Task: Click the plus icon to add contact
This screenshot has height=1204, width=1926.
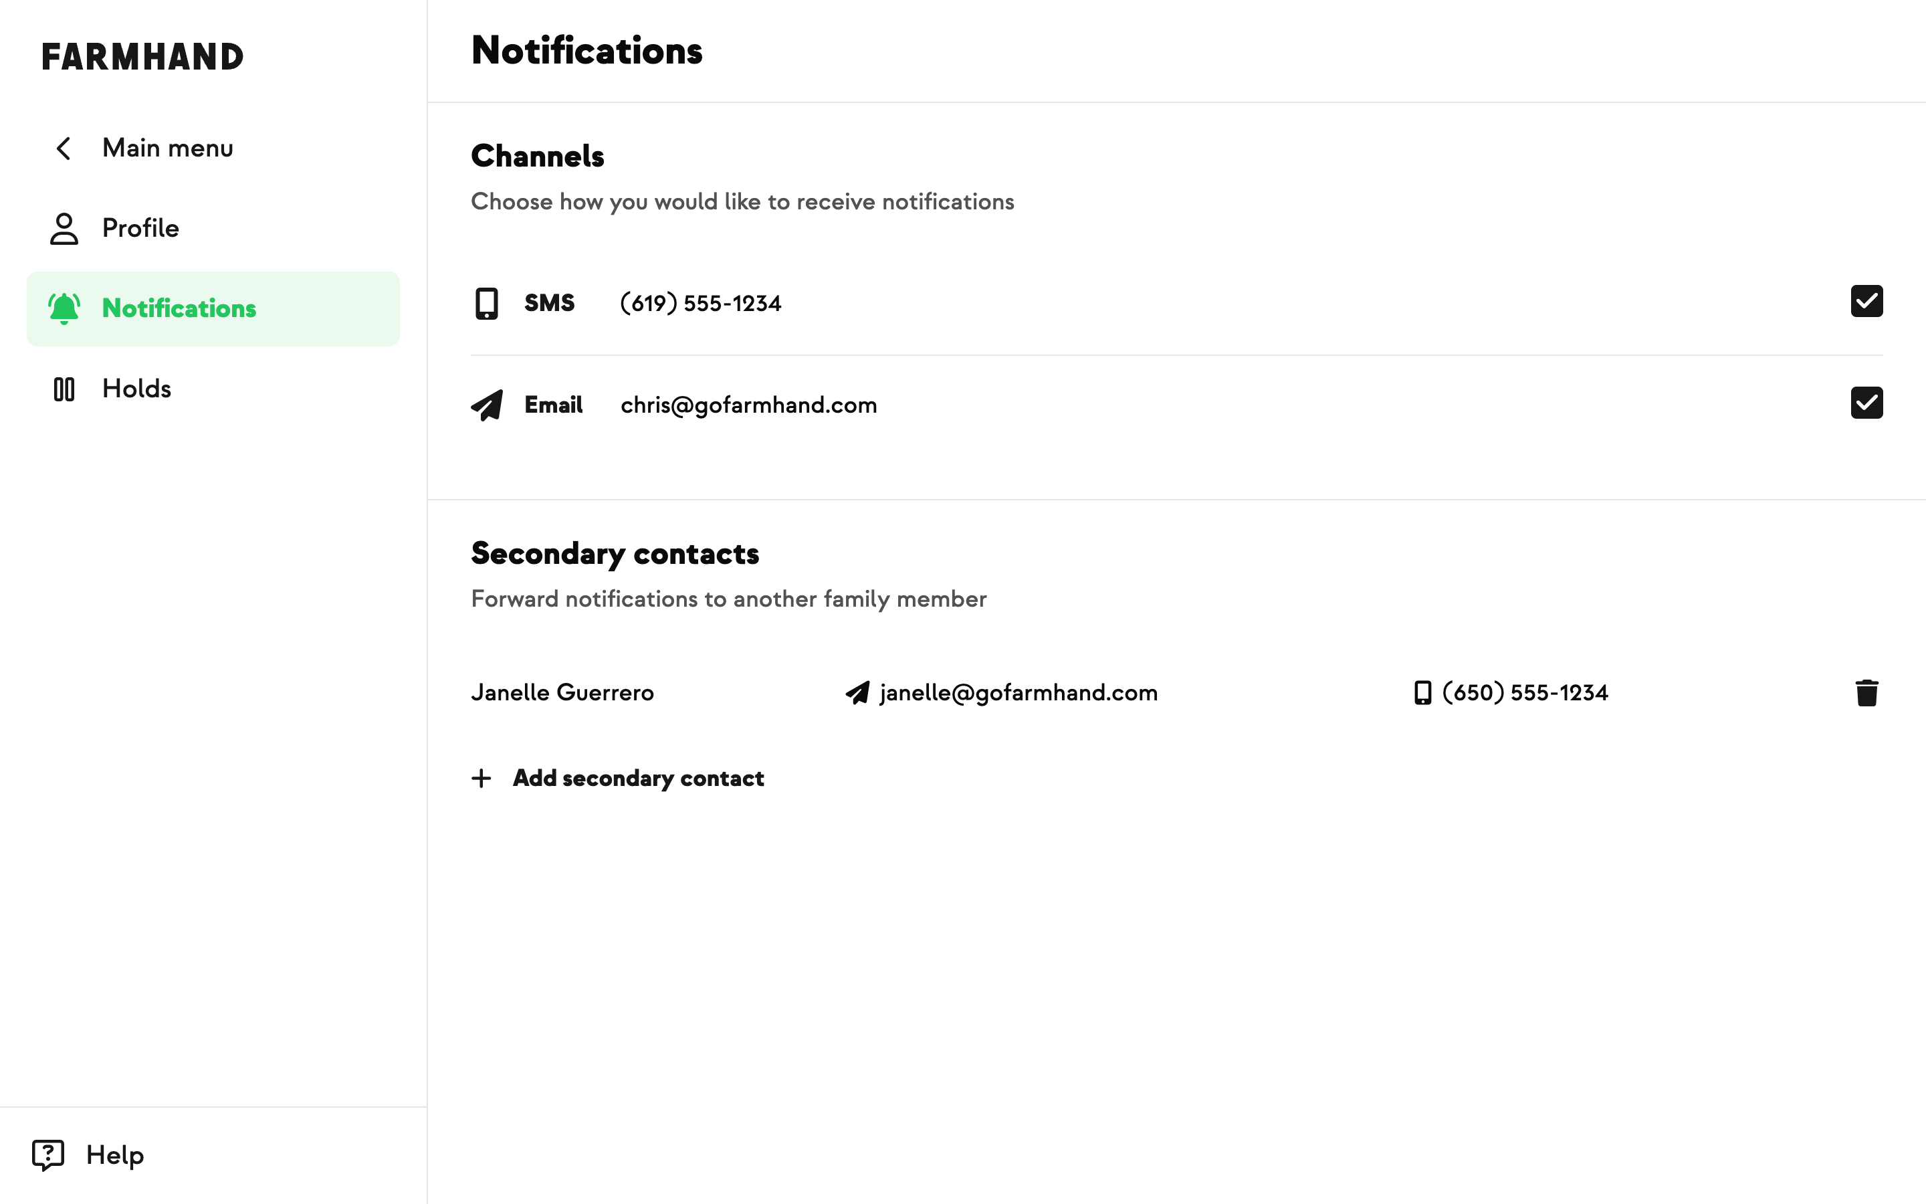Action: click(x=481, y=778)
